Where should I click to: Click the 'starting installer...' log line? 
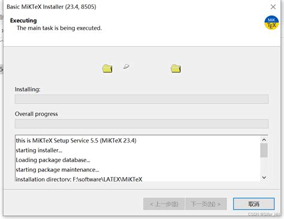click(x=39, y=150)
